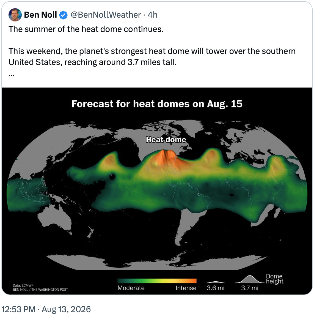Open the @BenNollWeather handle link
This screenshot has width=314, height=316.
[106, 15]
